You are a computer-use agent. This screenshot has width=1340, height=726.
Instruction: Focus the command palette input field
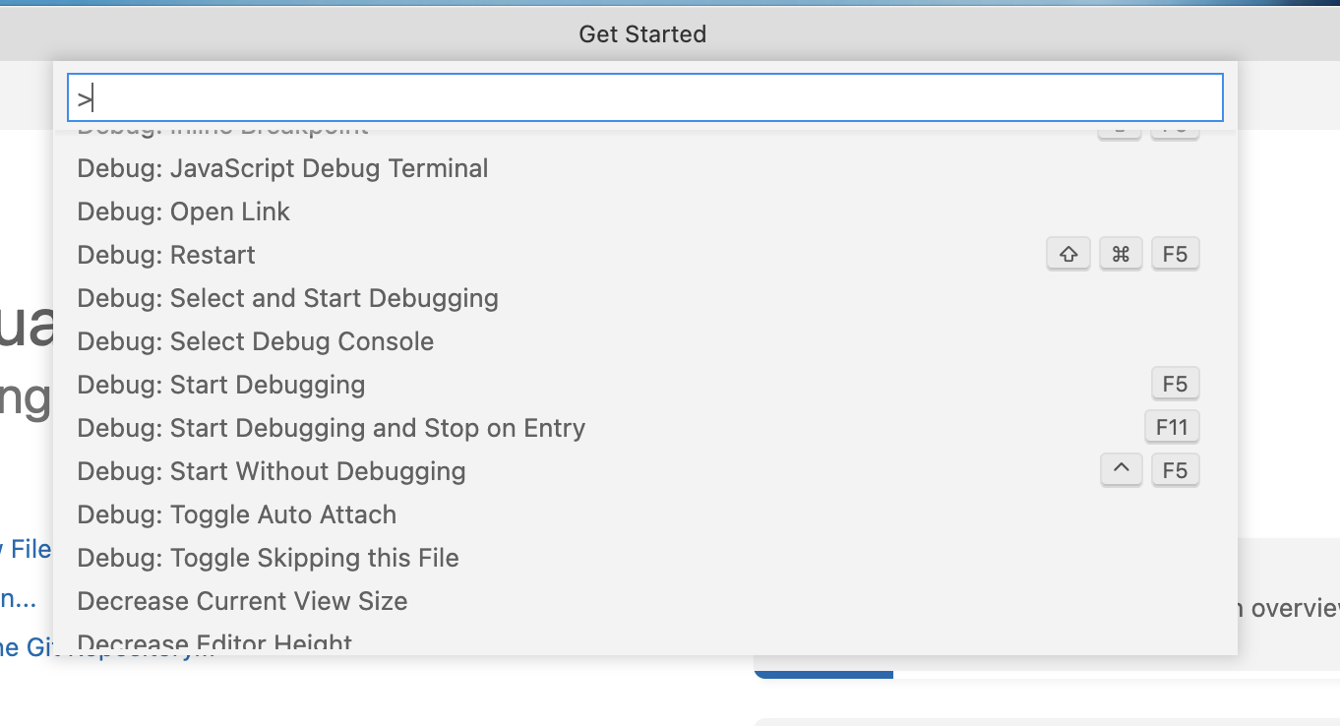click(645, 97)
